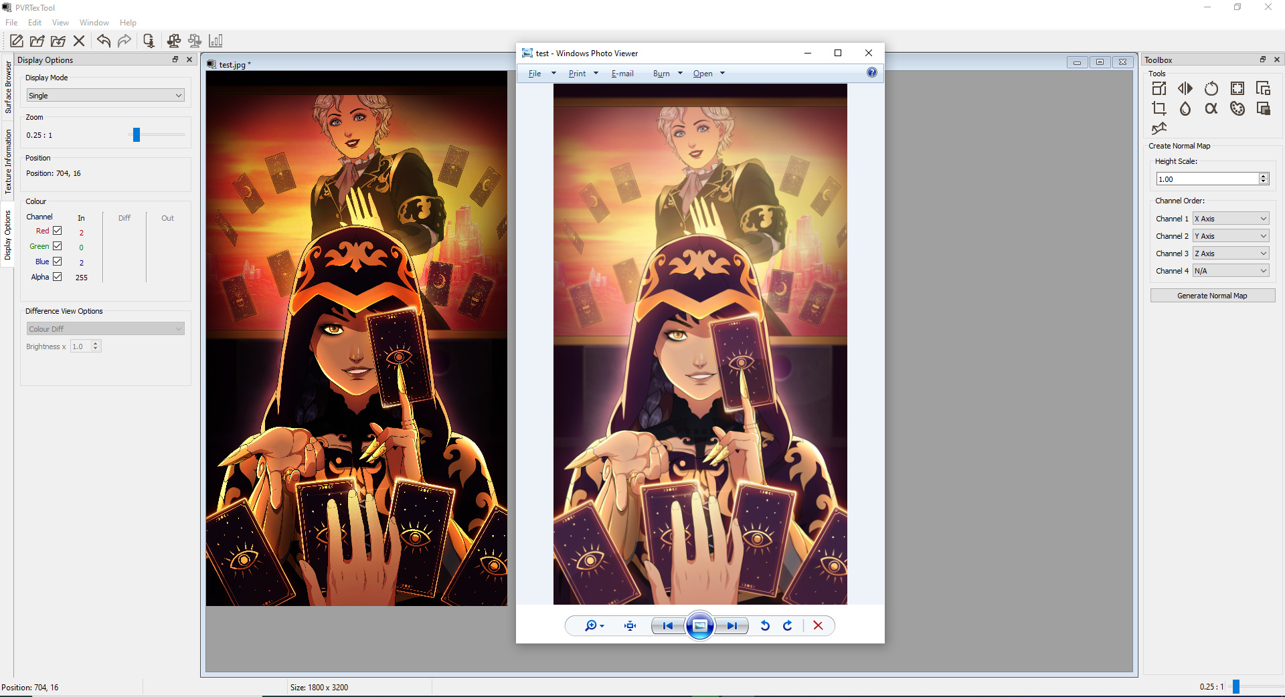1285x697 pixels.
Task: Click the Create New Texture toolbar icon
Action: click(17, 41)
